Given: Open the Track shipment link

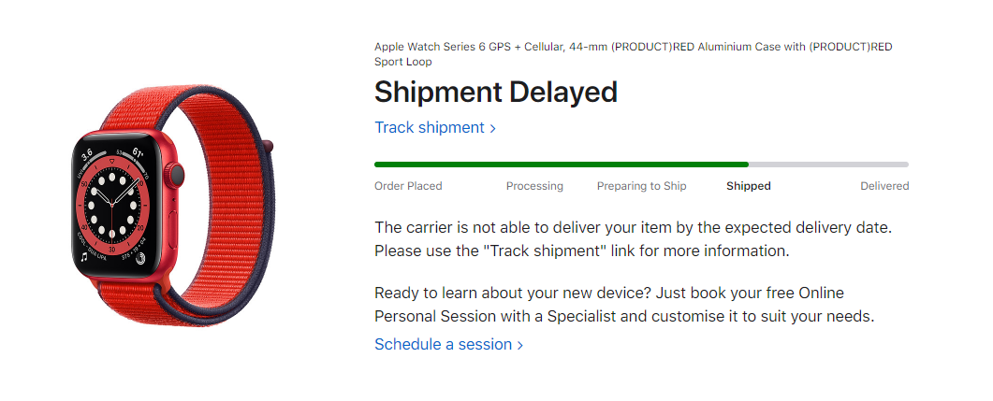Looking at the screenshot, I should [x=434, y=127].
